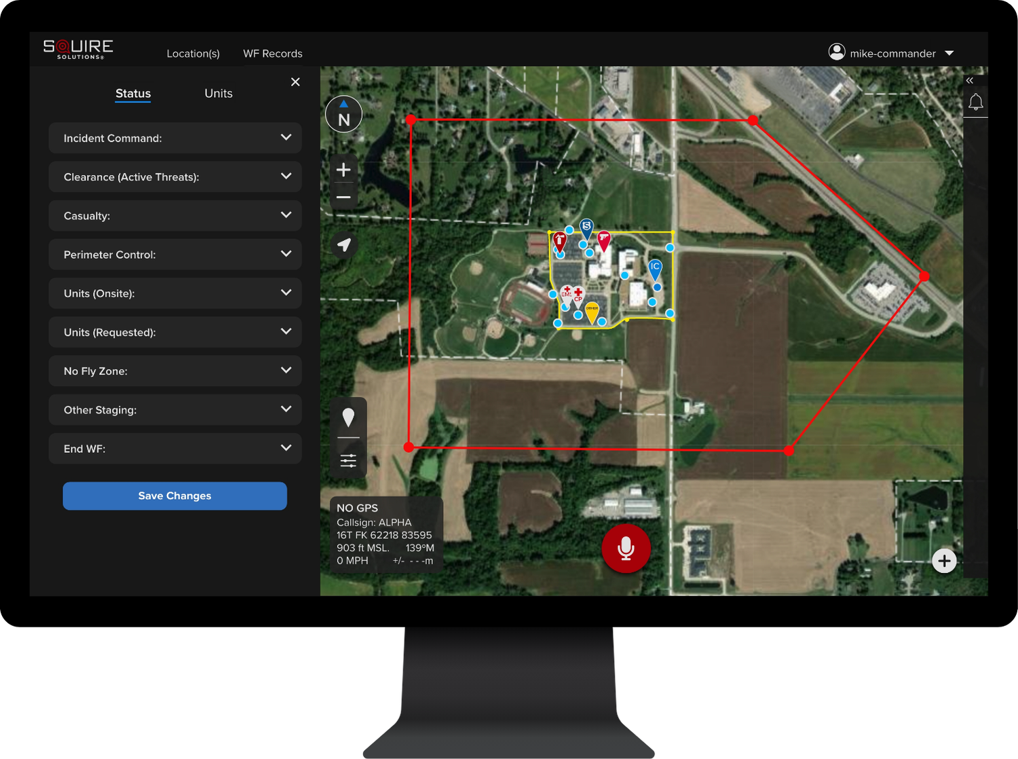
Task: Expand the No Fly Zone section
Action: pyautogui.click(x=175, y=371)
